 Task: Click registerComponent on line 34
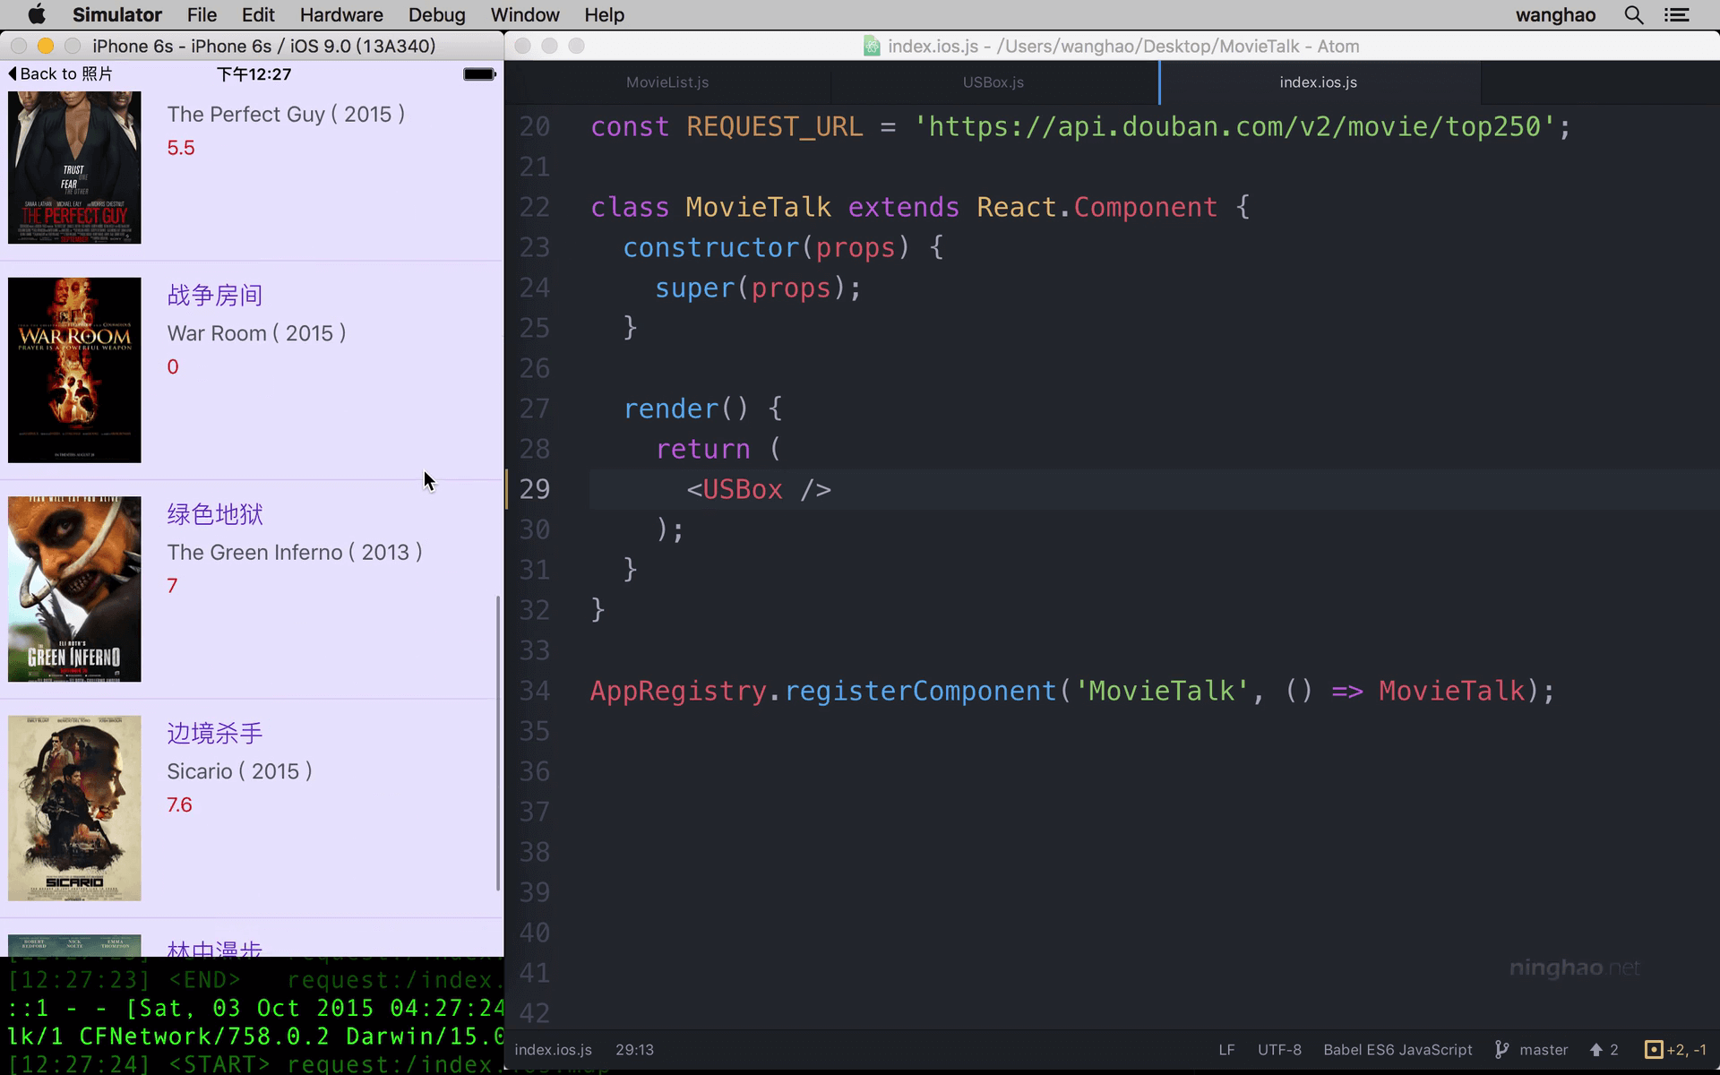coord(920,692)
